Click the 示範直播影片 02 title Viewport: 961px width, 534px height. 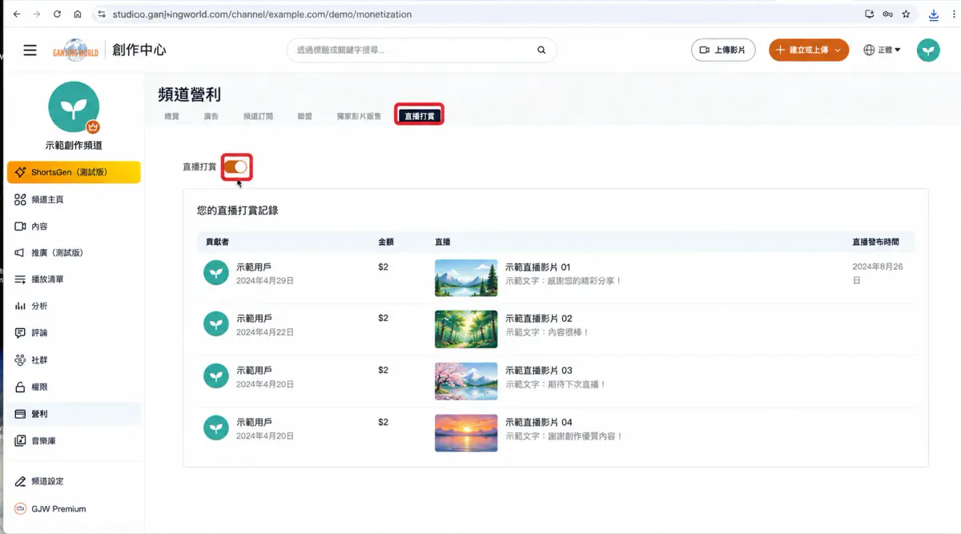point(539,319)
